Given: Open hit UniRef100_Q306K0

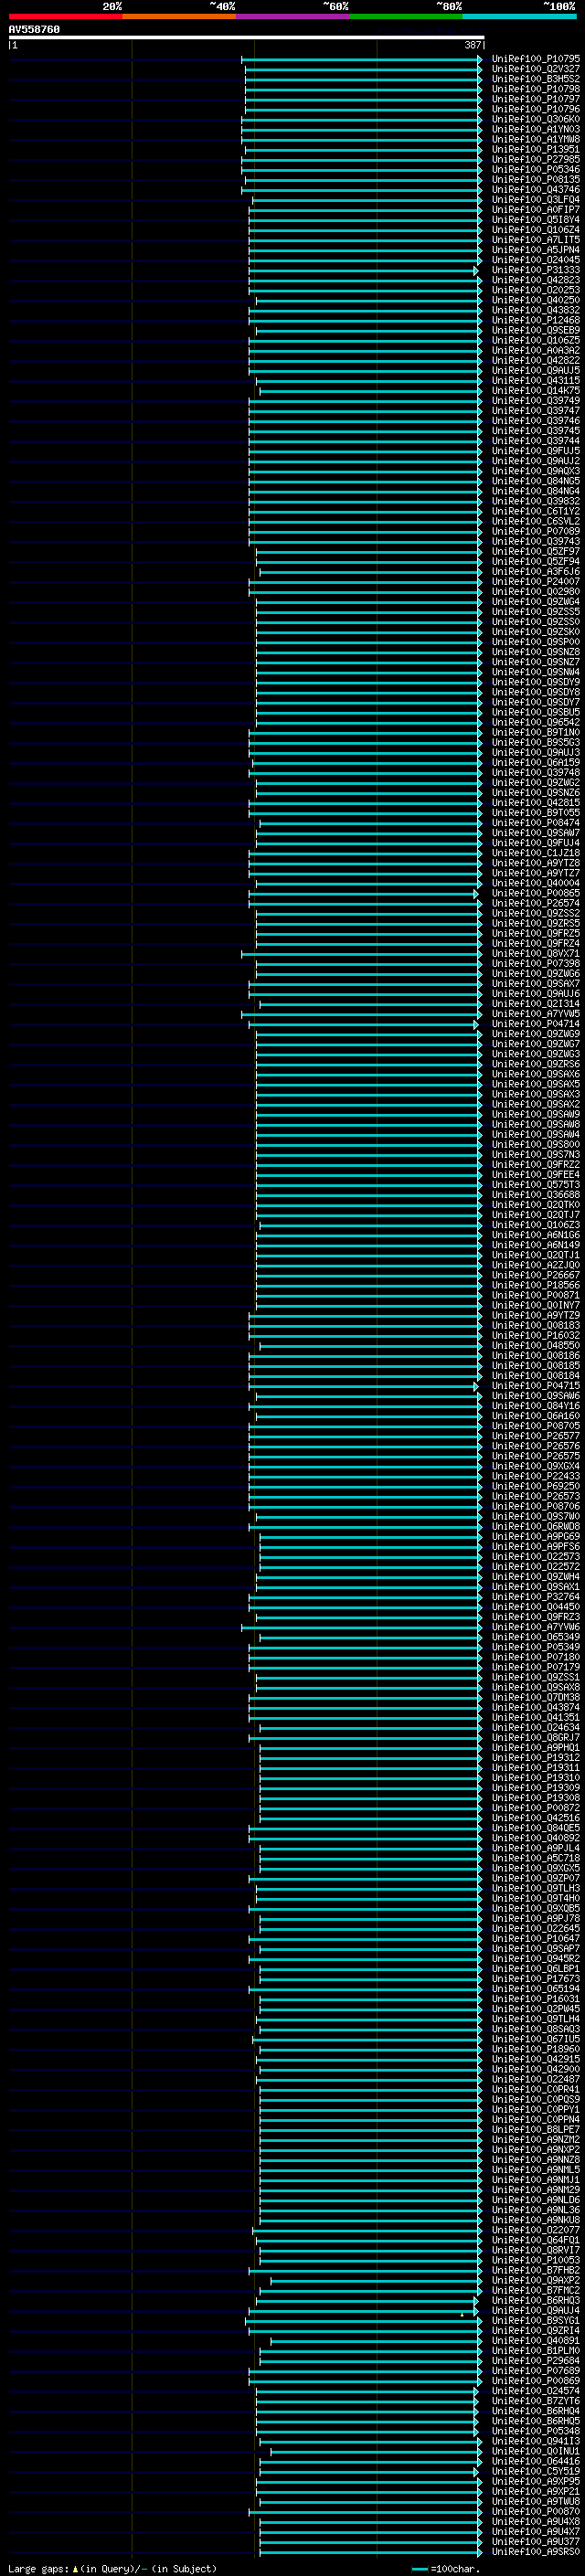Looking at the screenshot, I should (536, 119).
